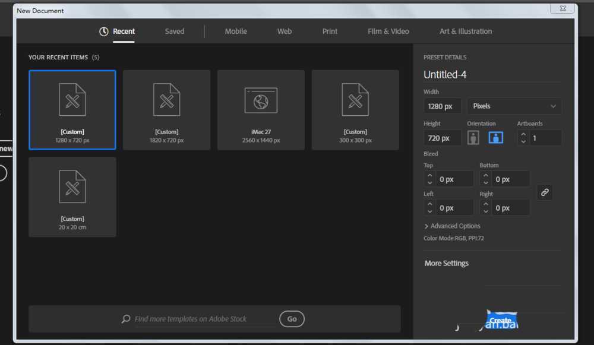Viewport: 594px width, 345px height.
Task: Click the search magnifier icon for Adobe Stock
Action: (x=126, y=319)
